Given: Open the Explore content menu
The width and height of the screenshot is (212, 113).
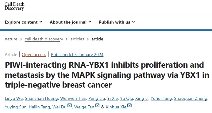Looking at the screenshot, I should pyautogui.click(x=24, y=22).
